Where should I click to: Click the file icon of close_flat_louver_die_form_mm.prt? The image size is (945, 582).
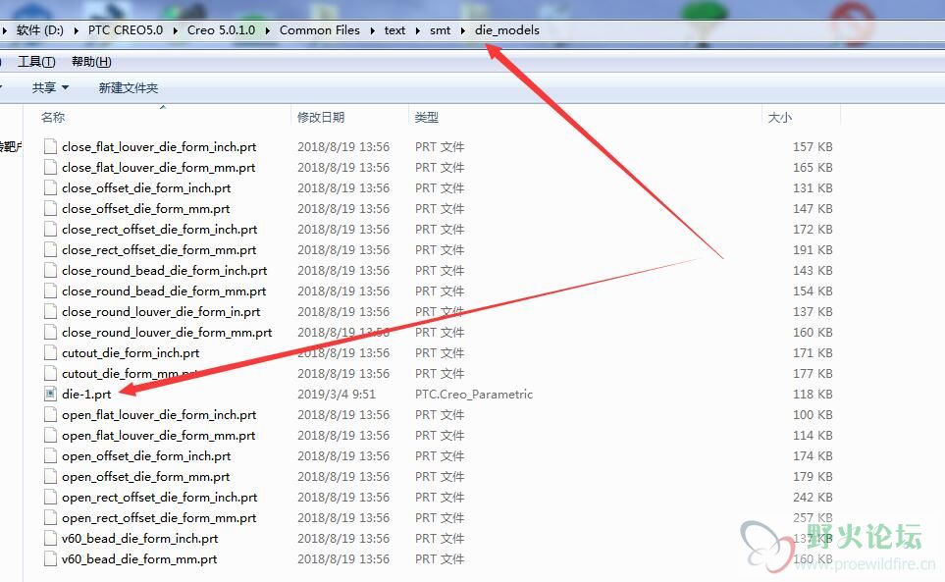[x=51, y=167]
